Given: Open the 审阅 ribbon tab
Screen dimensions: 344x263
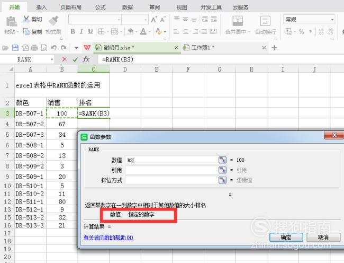Looking at the screenshot, I should 155,7.
